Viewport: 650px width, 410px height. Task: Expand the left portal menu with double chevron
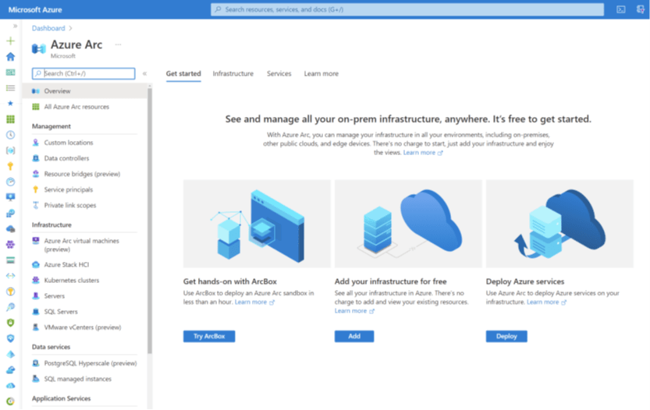(15, 27)
